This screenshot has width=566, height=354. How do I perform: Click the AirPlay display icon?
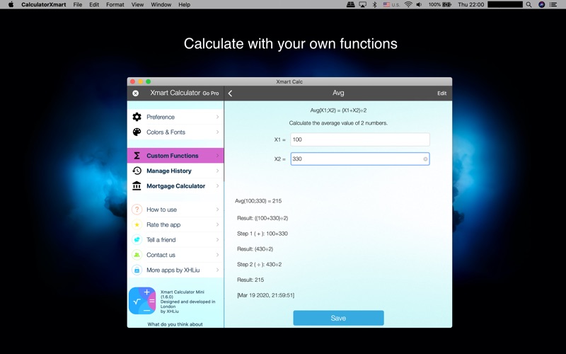click(363, 5)
